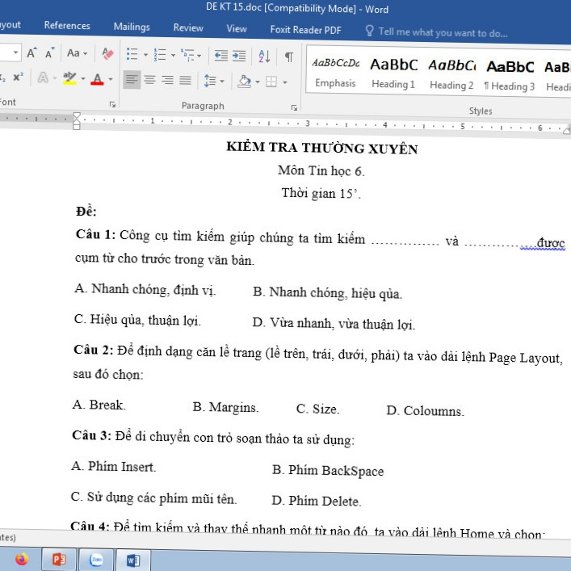This screenshot has height=571, width=571.
Task: Open the References tab
Action: coord(67,26)
